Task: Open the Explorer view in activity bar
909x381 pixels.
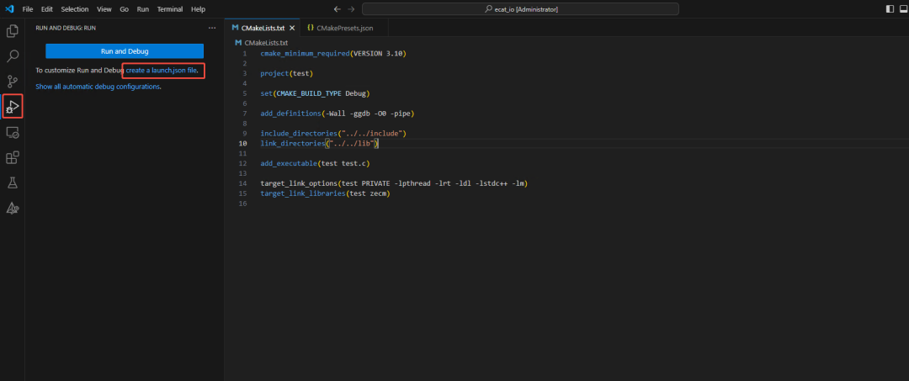Action: point(12,30)
